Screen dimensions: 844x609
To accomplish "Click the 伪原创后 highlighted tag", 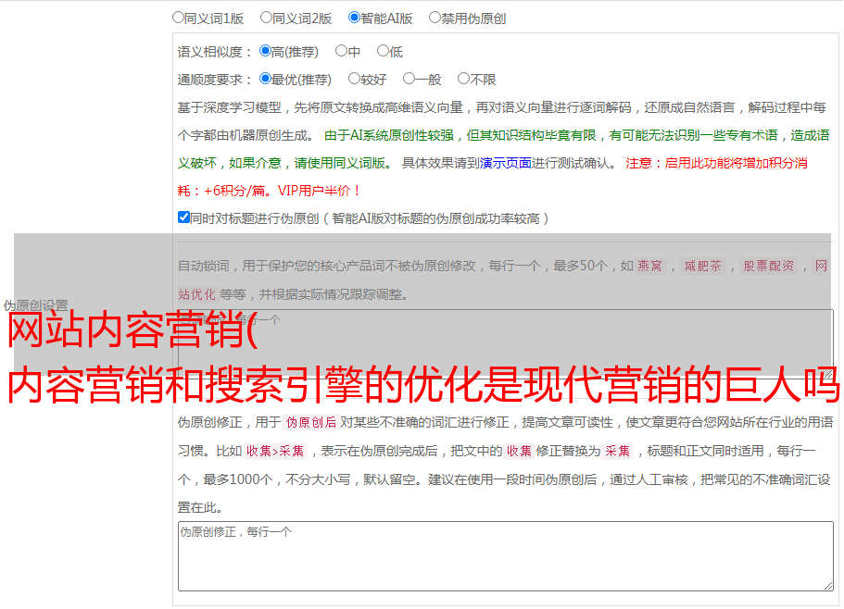I will [x=311, y=422].
